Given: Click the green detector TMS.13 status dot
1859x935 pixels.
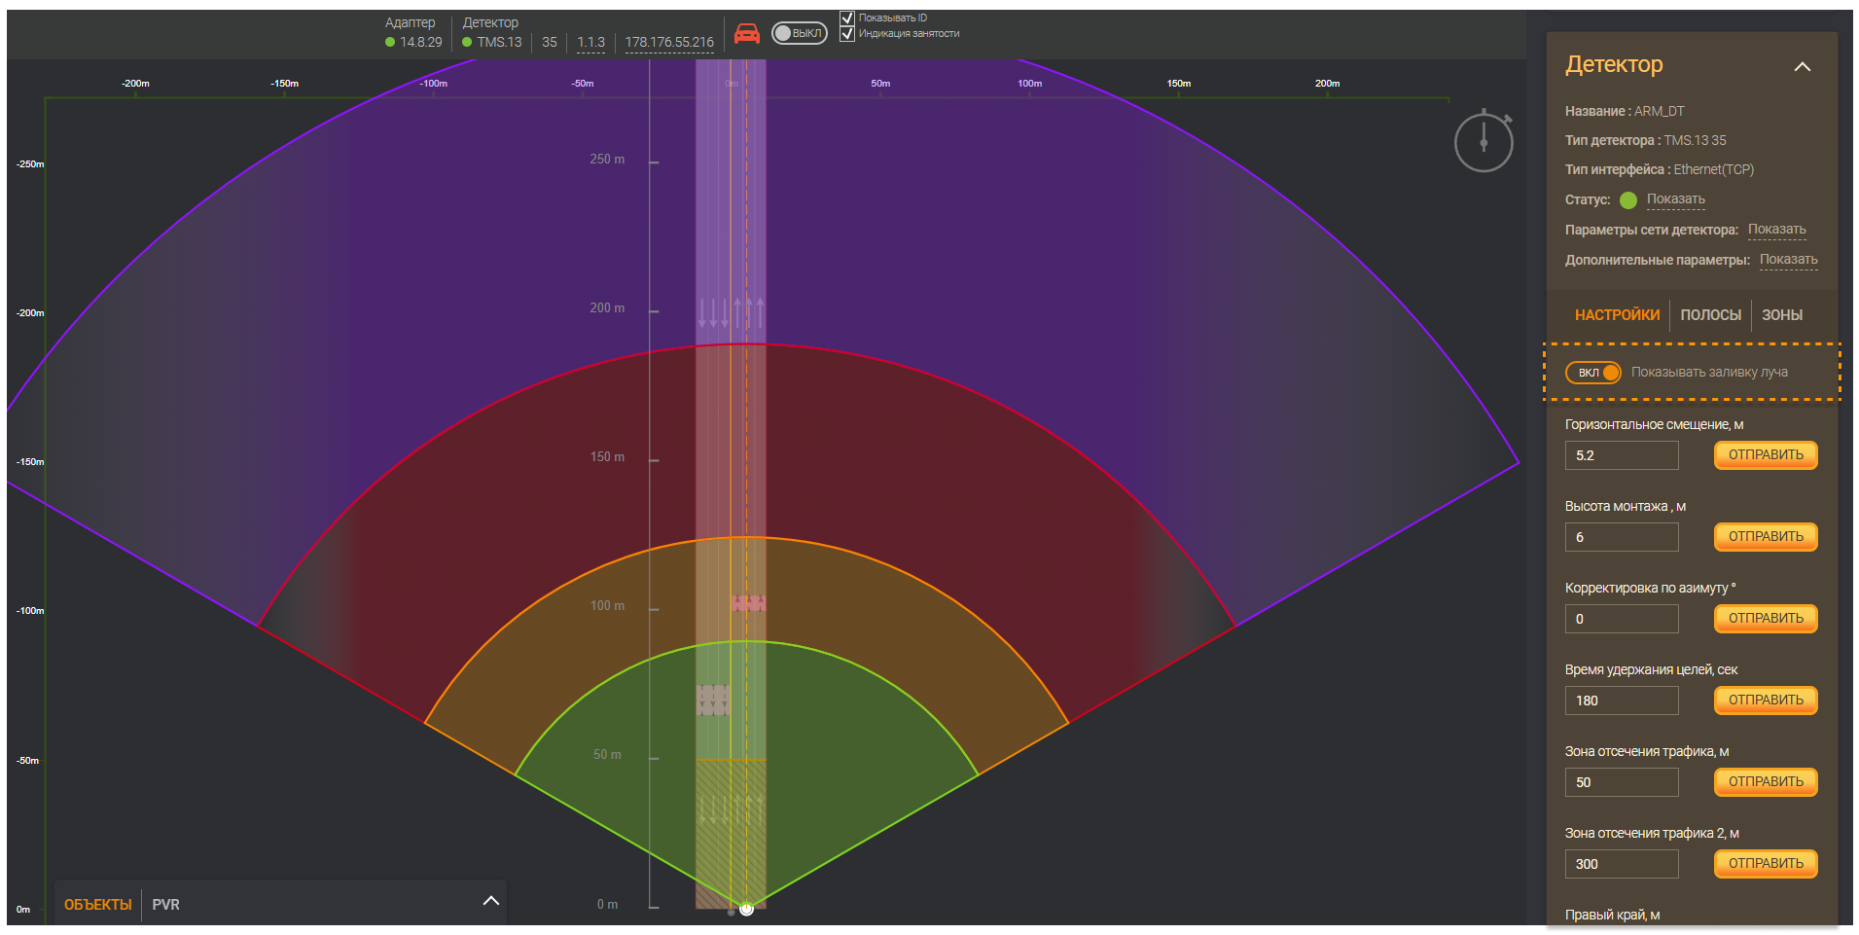Looking at the screenshot, I should pyautogui.click(x=467, y=42).
